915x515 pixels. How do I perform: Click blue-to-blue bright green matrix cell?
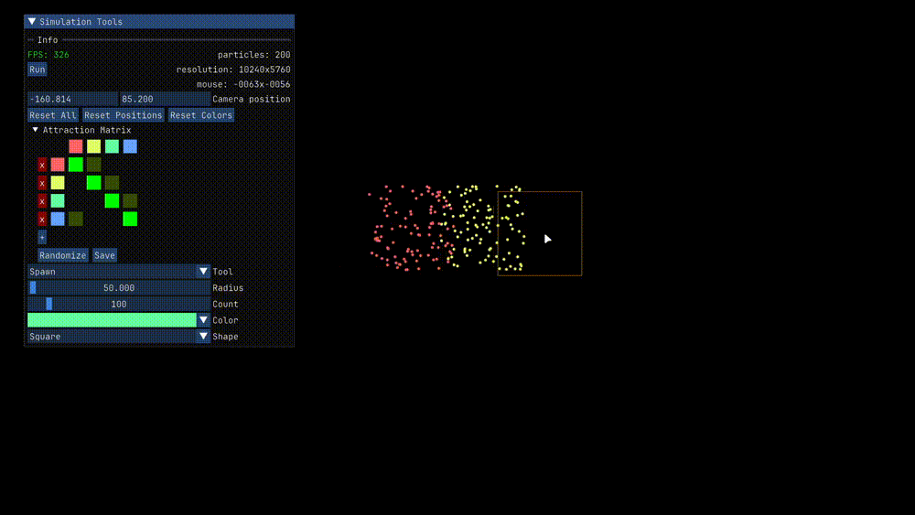click(x=130, y=220)
